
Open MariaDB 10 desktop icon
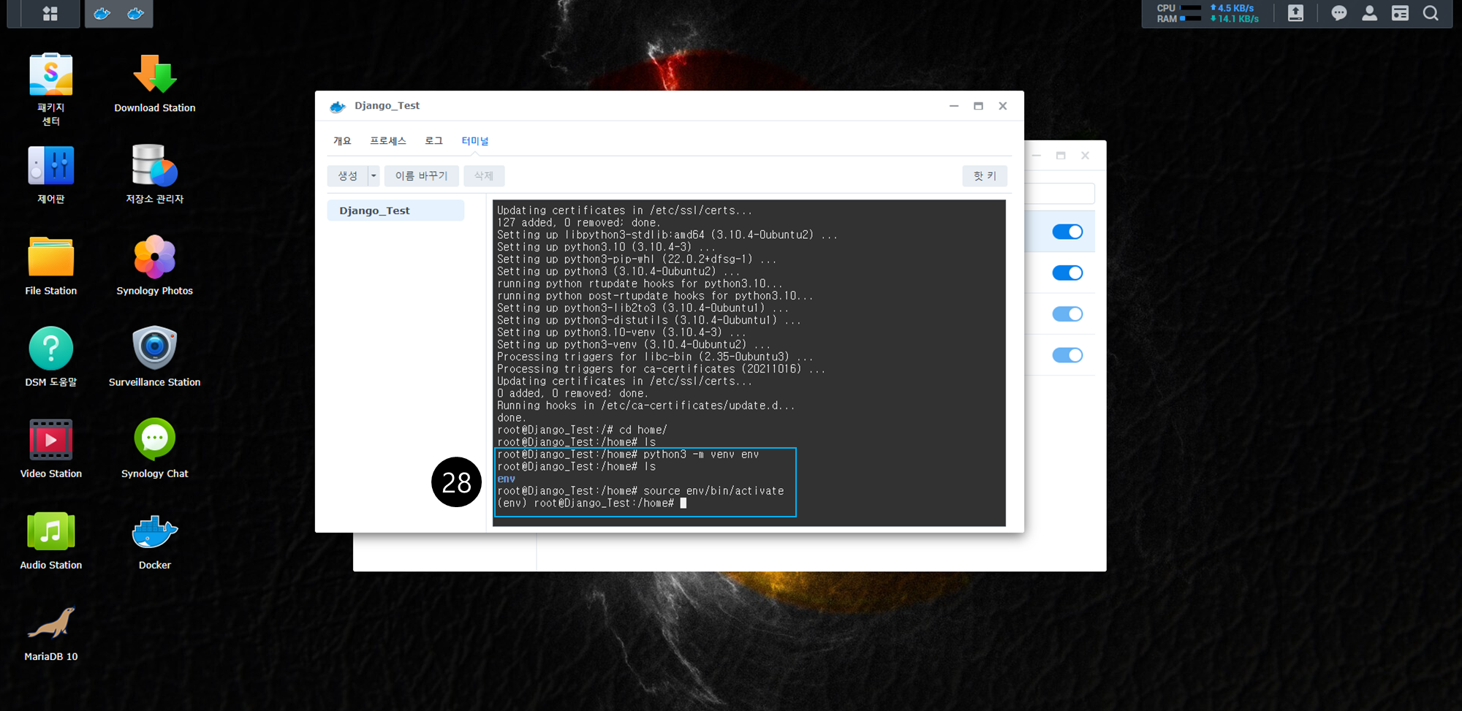pyautogui.click(x=51, y=623)
